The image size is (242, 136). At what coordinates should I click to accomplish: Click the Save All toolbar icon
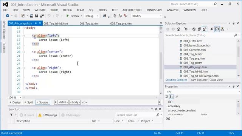(42, 16)
